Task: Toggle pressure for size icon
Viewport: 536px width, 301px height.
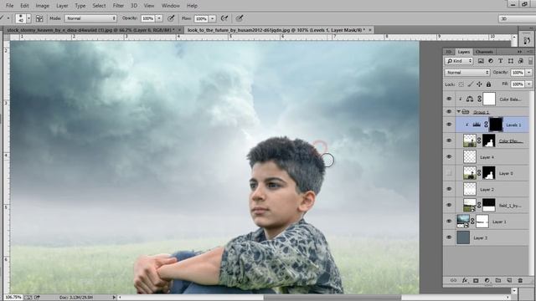Action: tap(240, 18)
